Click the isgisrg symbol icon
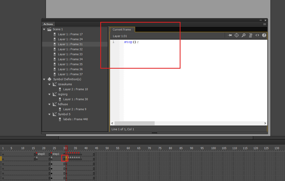 point(55,94)
